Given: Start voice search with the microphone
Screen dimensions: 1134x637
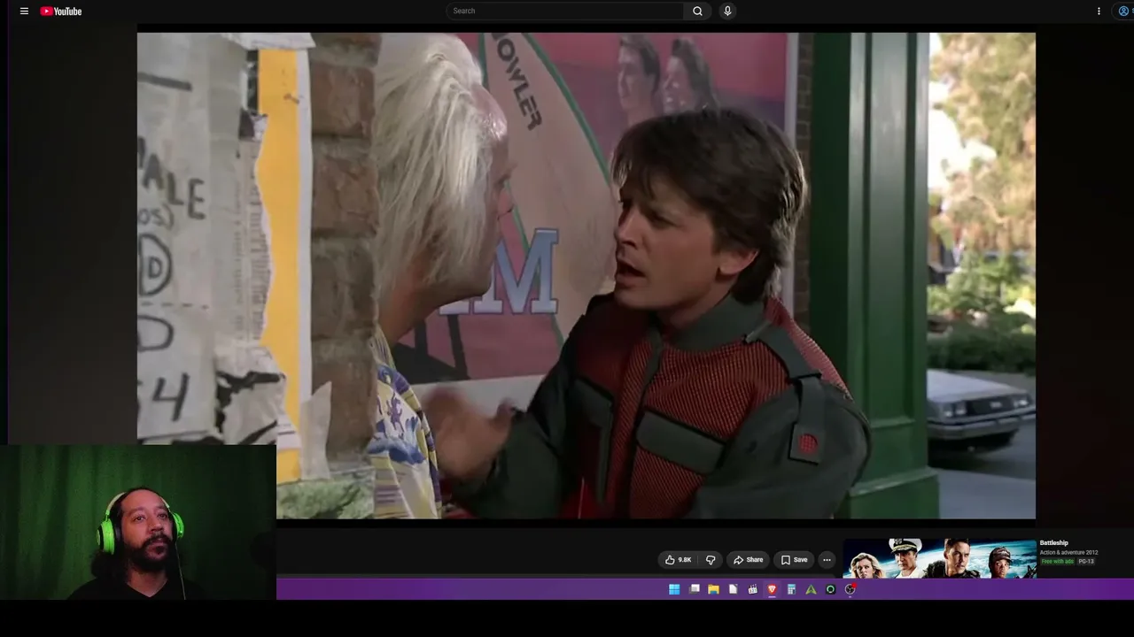Looking at the screenshot, I should [727, 11].
